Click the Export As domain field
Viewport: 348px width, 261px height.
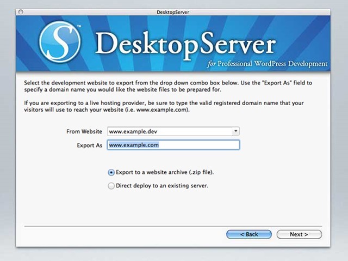coord(173,145)
